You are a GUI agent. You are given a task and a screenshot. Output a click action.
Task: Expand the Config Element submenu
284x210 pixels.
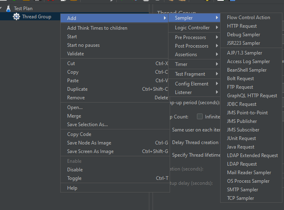194,84
